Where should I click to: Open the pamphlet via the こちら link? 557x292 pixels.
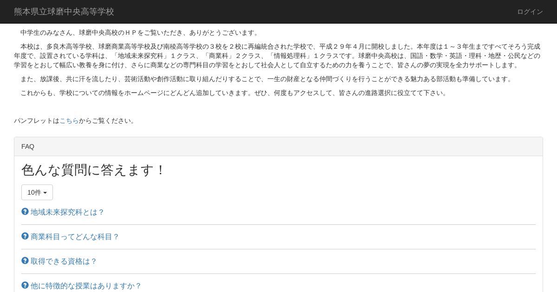pyautogui.click(x=69, y=121)
